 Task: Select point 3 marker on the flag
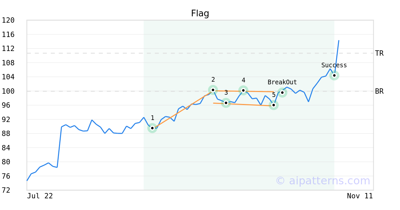[x=226, y=103]
